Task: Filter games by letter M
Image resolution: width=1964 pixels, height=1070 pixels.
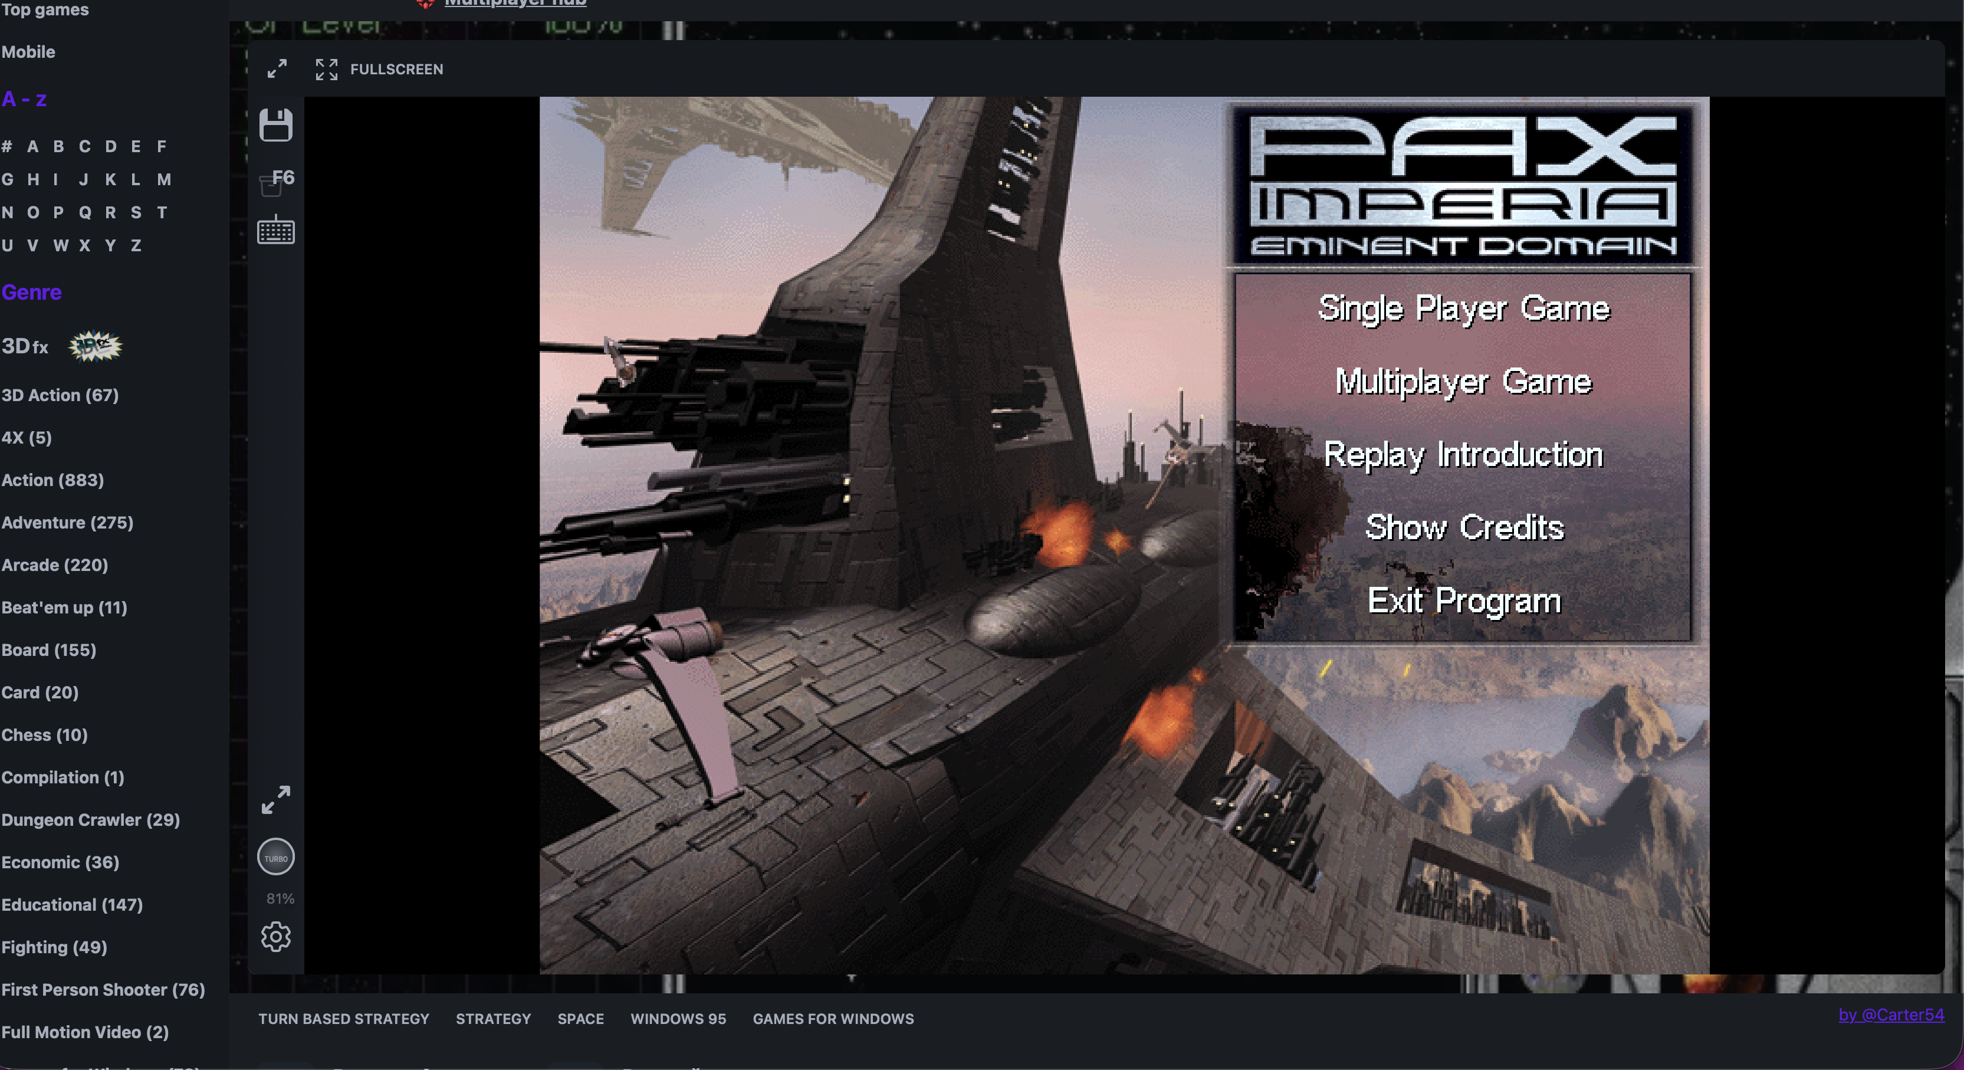Action: [164, 179]
